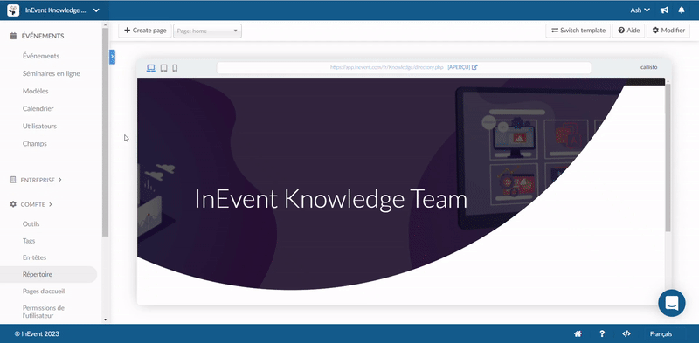The height and width of the screenshot is (343, 699).
Task: Click the preview pane vertical scrollbar
Action: point(668,158)
